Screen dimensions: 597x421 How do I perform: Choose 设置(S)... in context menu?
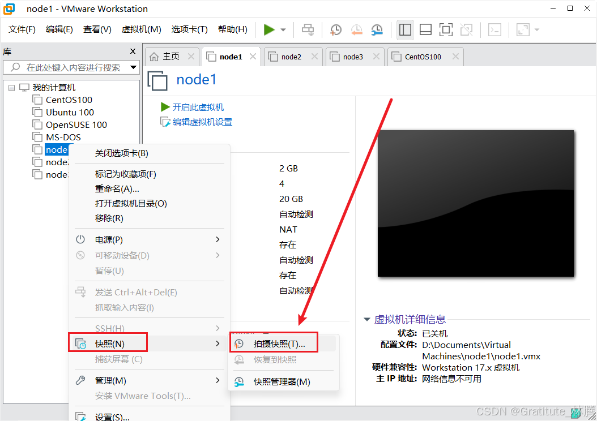(150, 417)
